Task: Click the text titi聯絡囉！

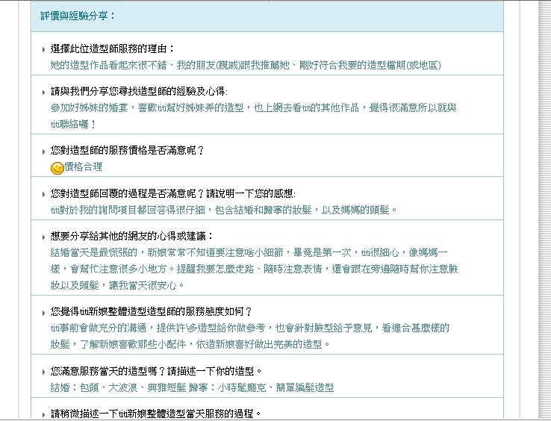Action: point(73,124)
